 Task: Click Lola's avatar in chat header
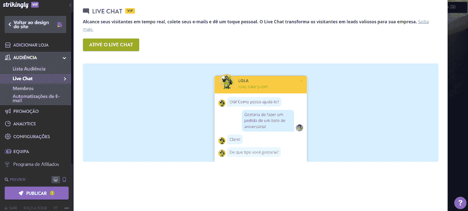[x=226, y=82]
